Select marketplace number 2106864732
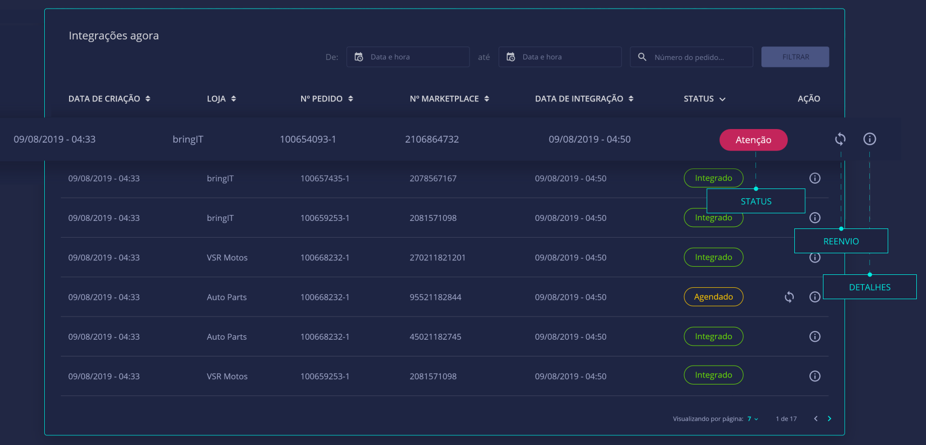Screen dimensions: 926x445 pos(432,139)
